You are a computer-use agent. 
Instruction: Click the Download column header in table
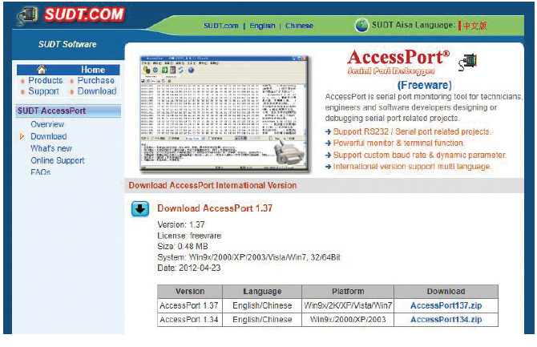[x=446, y=292]
